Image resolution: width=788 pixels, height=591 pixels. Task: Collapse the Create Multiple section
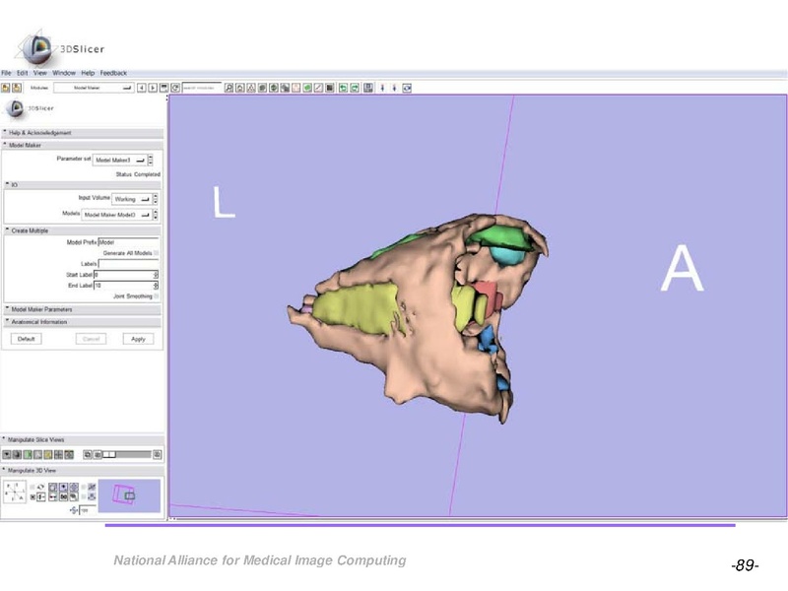[82, 230]
